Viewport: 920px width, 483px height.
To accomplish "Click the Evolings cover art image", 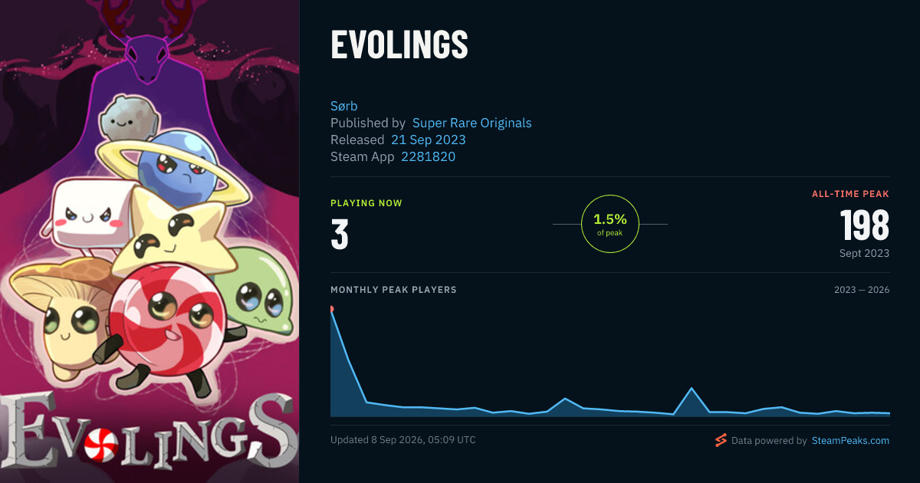I will 149,242.
